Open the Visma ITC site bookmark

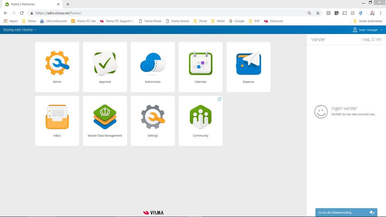coord(83,21)
